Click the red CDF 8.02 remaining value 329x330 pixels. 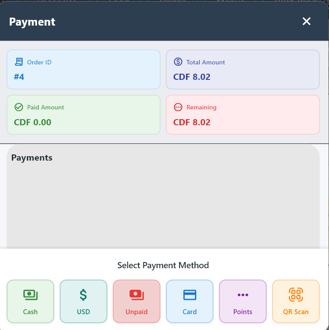pyautogui.click(x=192, y=122)
